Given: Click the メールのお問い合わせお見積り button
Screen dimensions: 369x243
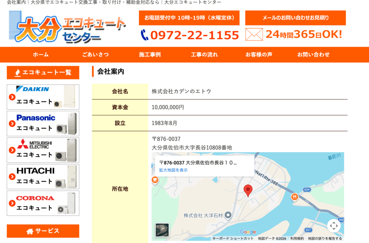Looking at the screenshot, I should coord(295,18).
